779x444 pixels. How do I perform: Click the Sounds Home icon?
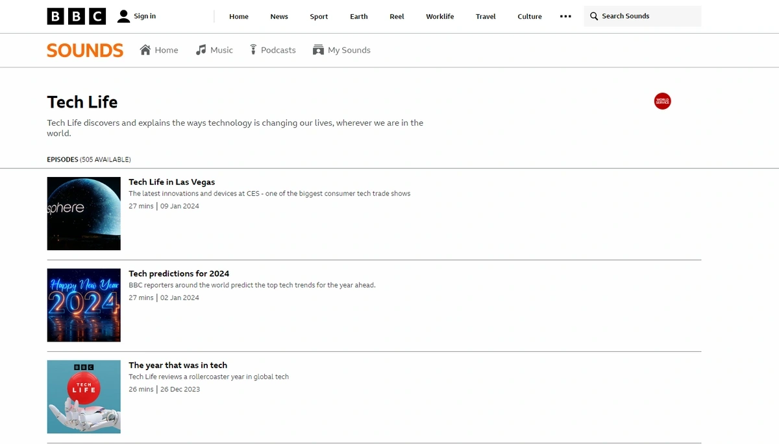point(146,49)
